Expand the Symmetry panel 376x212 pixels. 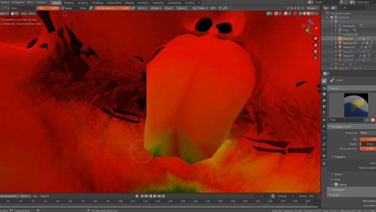pyautogui.click(x=352, y=190)
